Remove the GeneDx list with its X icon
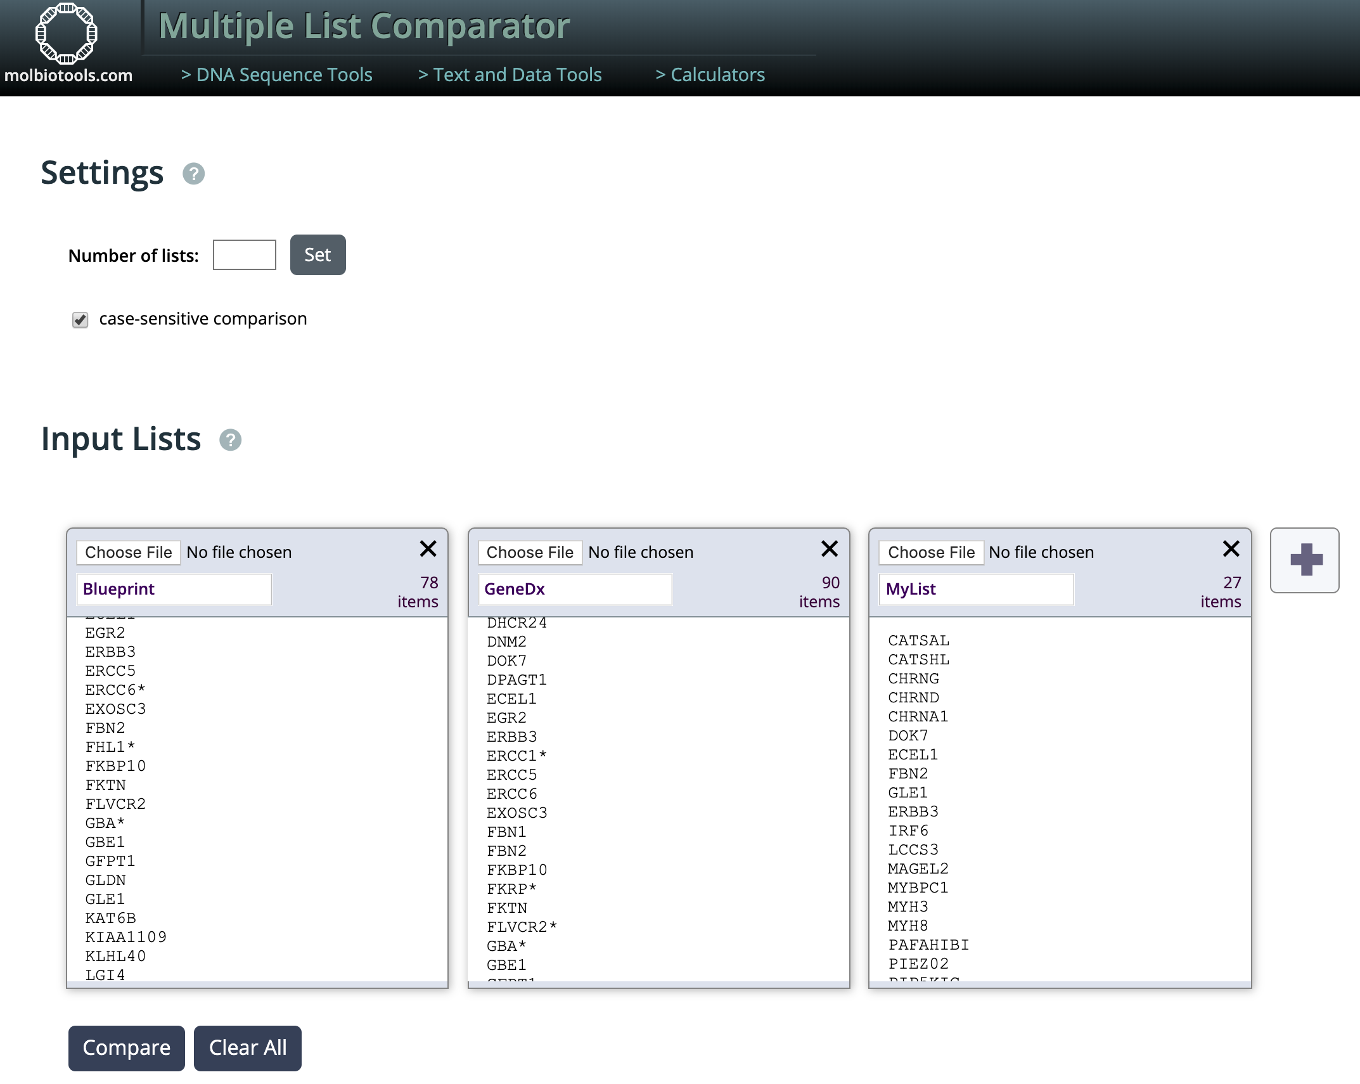This screenshot has width=1360, height=1084. click(x=830, y=549)
